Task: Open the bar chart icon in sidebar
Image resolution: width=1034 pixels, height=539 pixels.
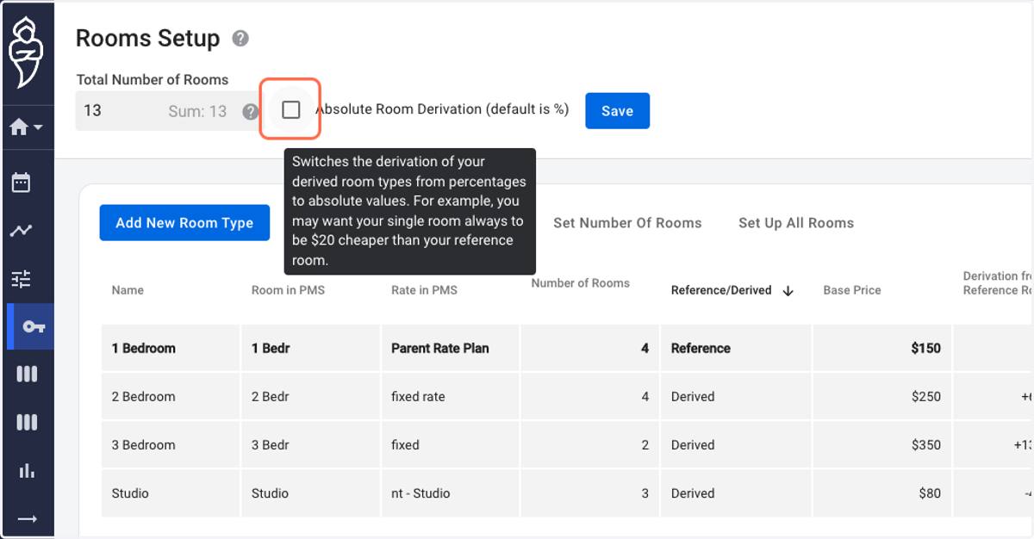Action: click(27, 470)
